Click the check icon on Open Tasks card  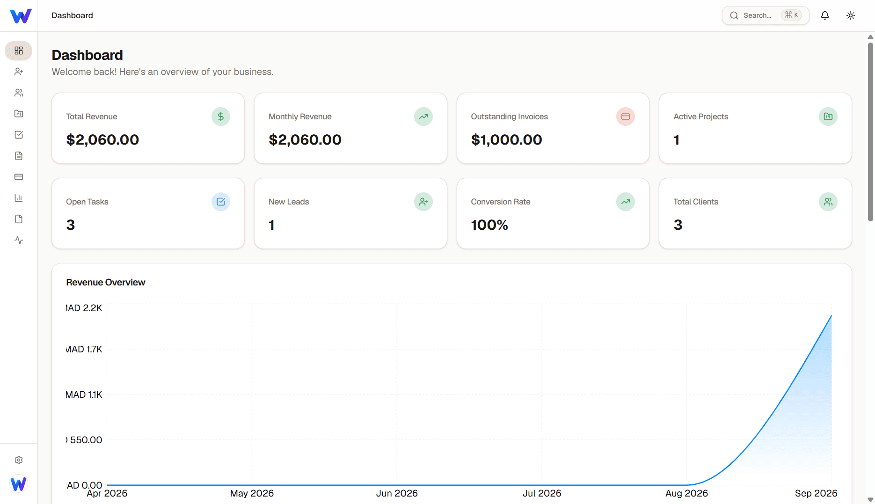point(221,202)
